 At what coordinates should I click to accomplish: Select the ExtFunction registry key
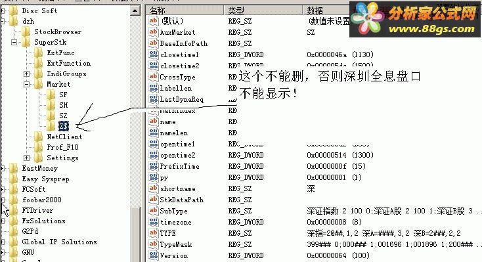click(68, 63)
